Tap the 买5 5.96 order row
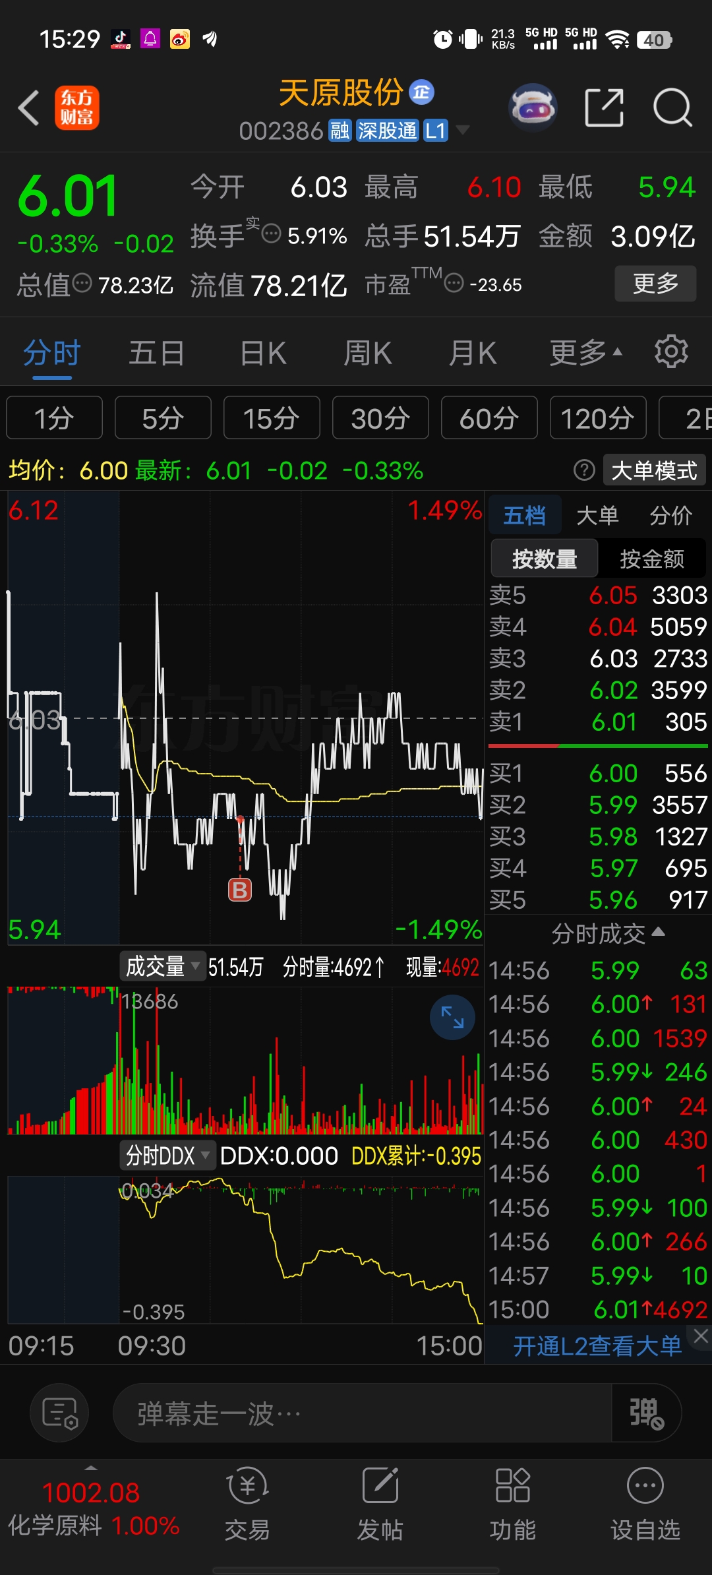 pos(598,900)
